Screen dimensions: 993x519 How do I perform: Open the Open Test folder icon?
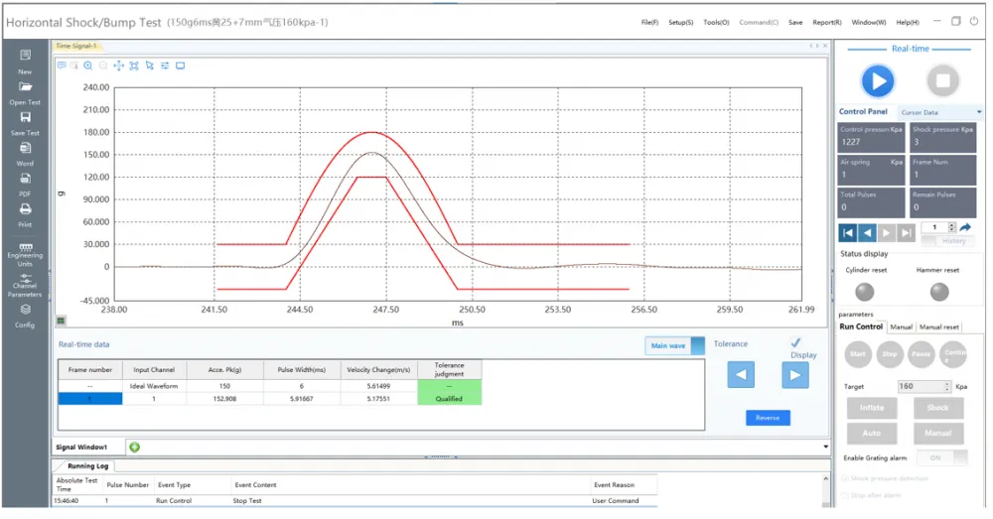tap(25, 86)
